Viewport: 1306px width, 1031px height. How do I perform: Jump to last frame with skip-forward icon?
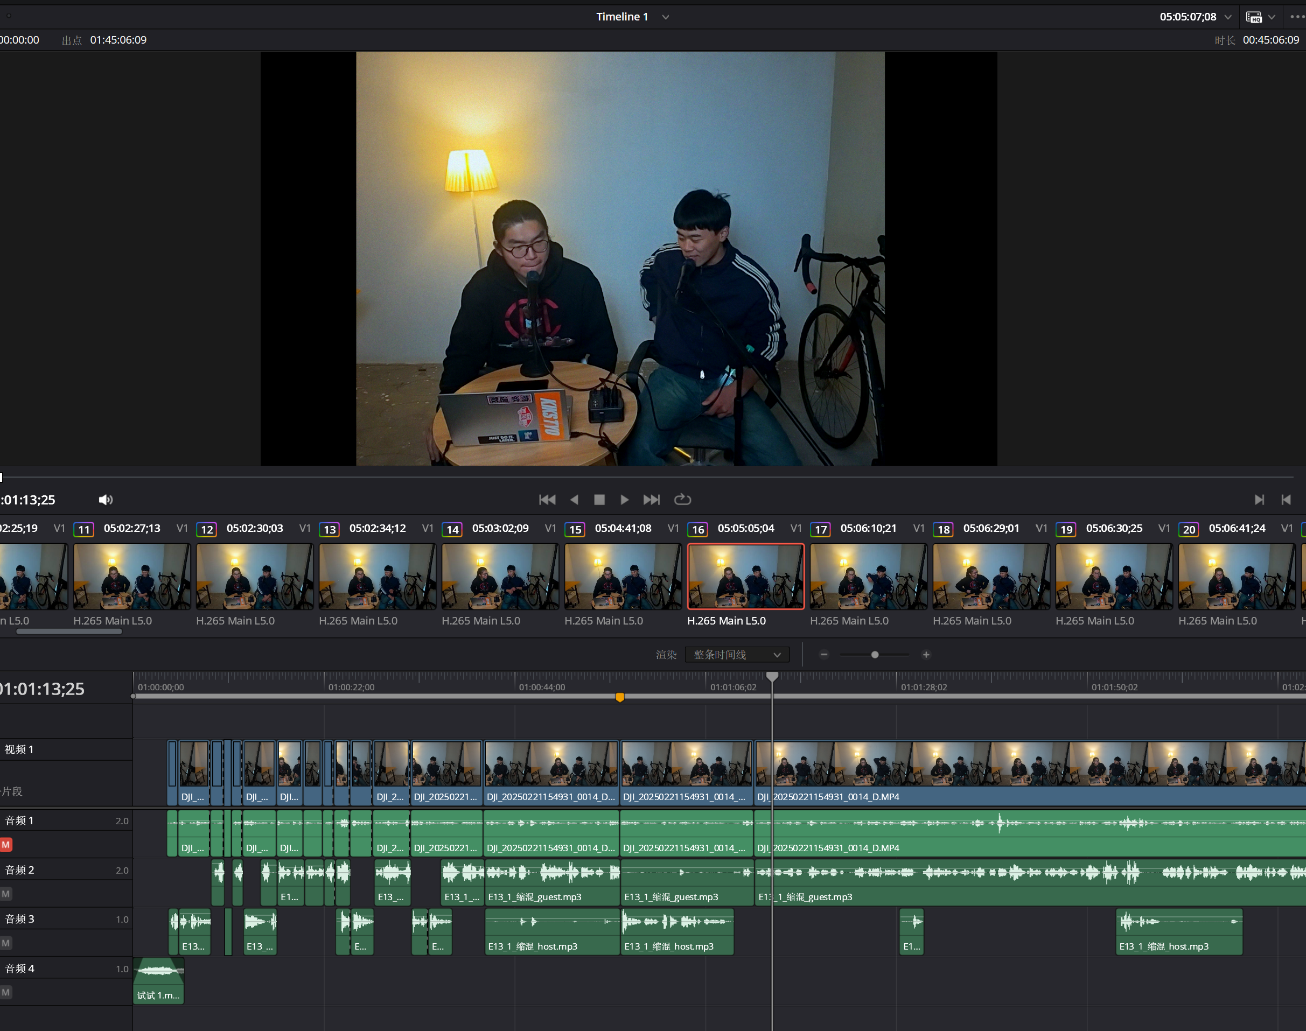tap(651, 500)
